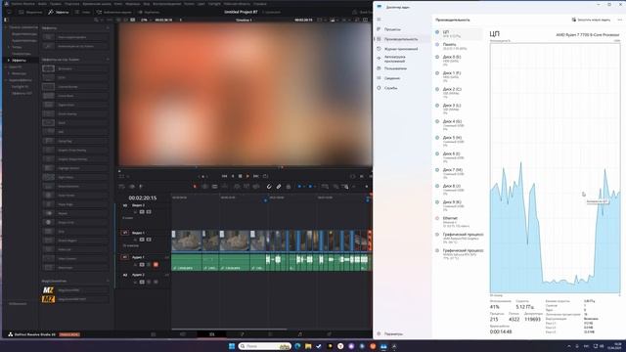The image size is (626, 352).
Task: Select Effects category in the effects tree
Action: [19, 61]
